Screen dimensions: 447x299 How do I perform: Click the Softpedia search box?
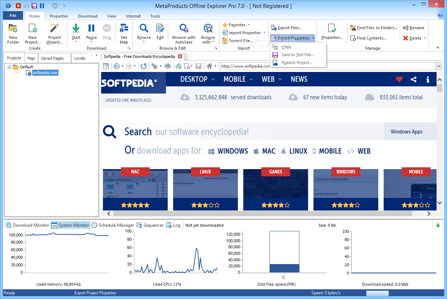[x=254, y=132]
